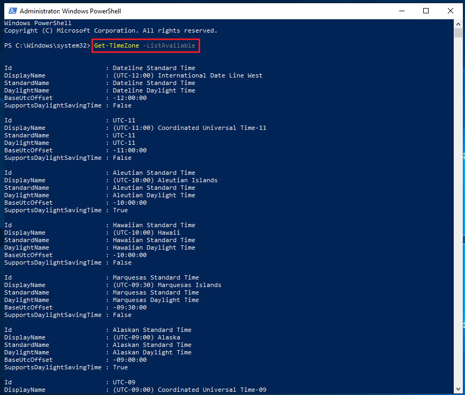Click the Hawaiian Standard Time entry

coord(154,224)
